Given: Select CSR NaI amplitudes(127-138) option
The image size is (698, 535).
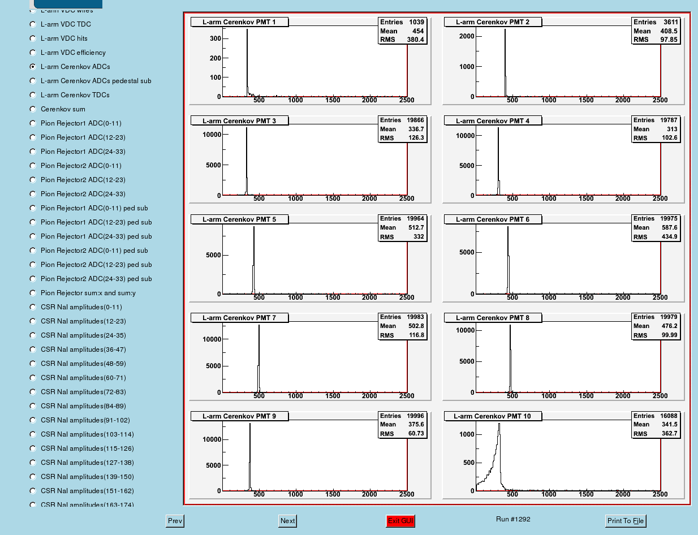Looking at the screenshot, I should tap(33, 463).
